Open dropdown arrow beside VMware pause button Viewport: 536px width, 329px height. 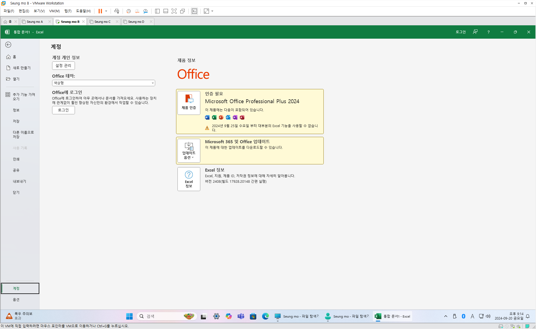[106, 11]
